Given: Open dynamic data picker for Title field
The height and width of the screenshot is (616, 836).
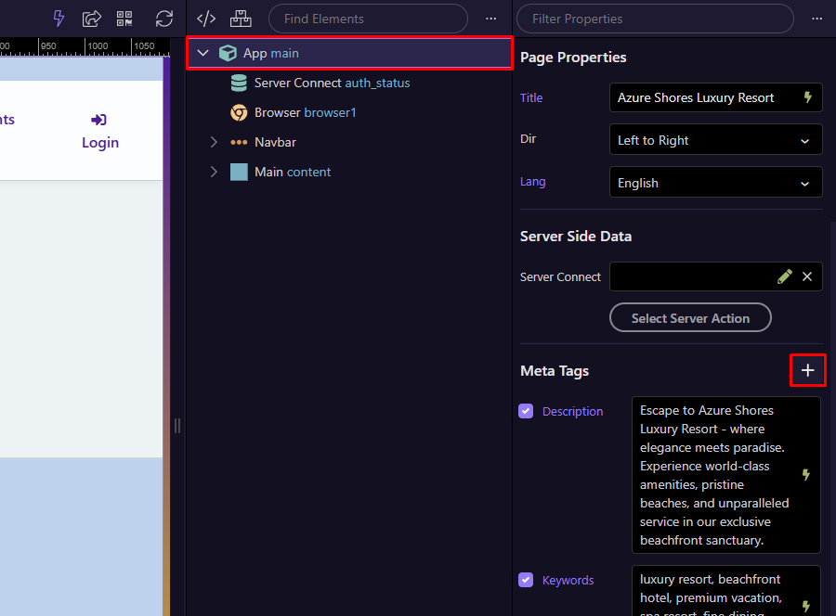Looking at the screenshot, I should pyautogui.click(x=807, y=97).
